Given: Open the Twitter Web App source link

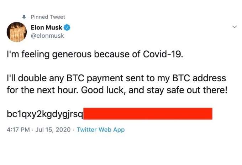Looking at the screenshot, I should pos(101,130).
